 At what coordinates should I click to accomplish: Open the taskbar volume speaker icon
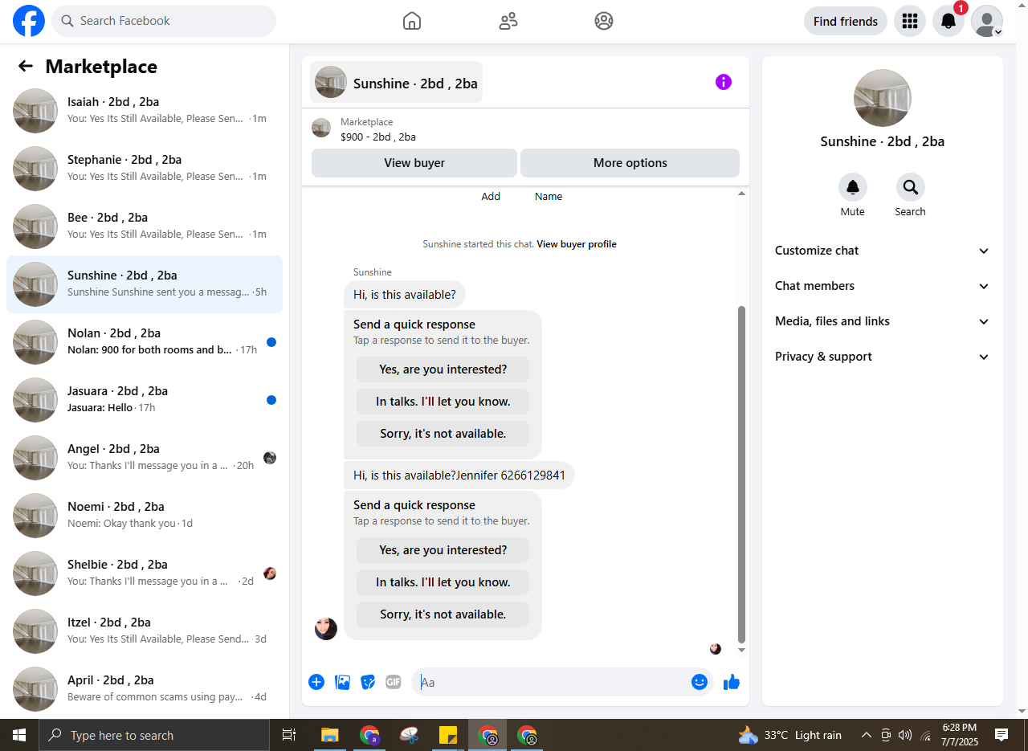coord(905,735)
